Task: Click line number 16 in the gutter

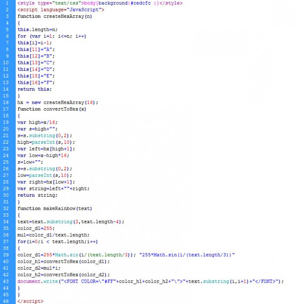Action: [x=6, y=102]
